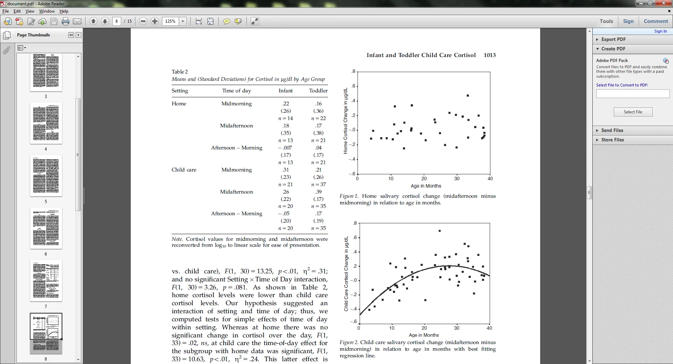Zoom in with the plus icon
Screen dimensions: 673x364
(x=155, y=21)
